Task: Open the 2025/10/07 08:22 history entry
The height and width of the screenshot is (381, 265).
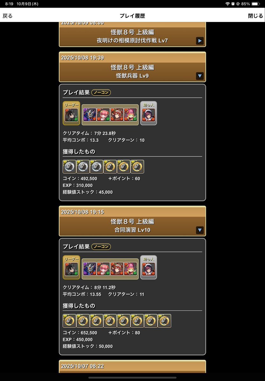Action: (x=132, y=366)
